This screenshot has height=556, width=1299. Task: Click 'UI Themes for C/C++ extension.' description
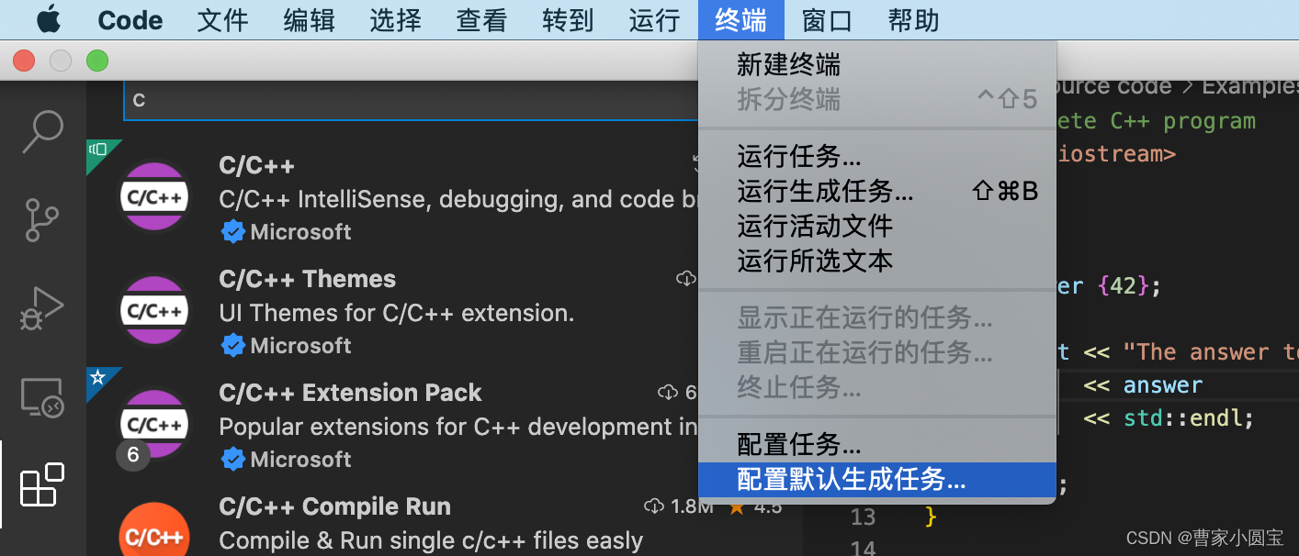(x=397, y=313)
